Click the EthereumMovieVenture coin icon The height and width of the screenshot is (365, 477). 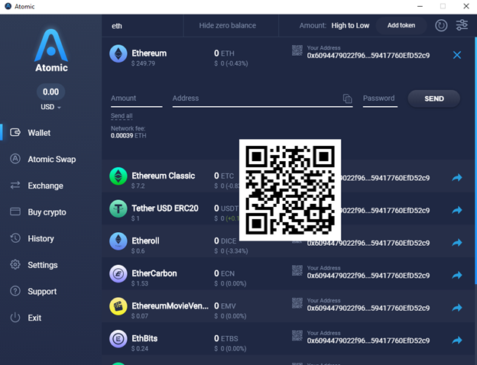pos(118,306)
